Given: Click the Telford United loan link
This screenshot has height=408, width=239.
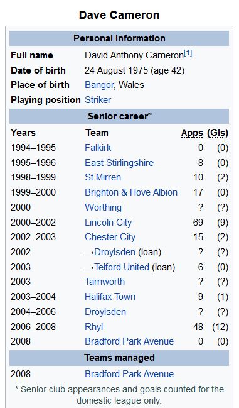Looking at the screenshot, I should tap(122, 267).
